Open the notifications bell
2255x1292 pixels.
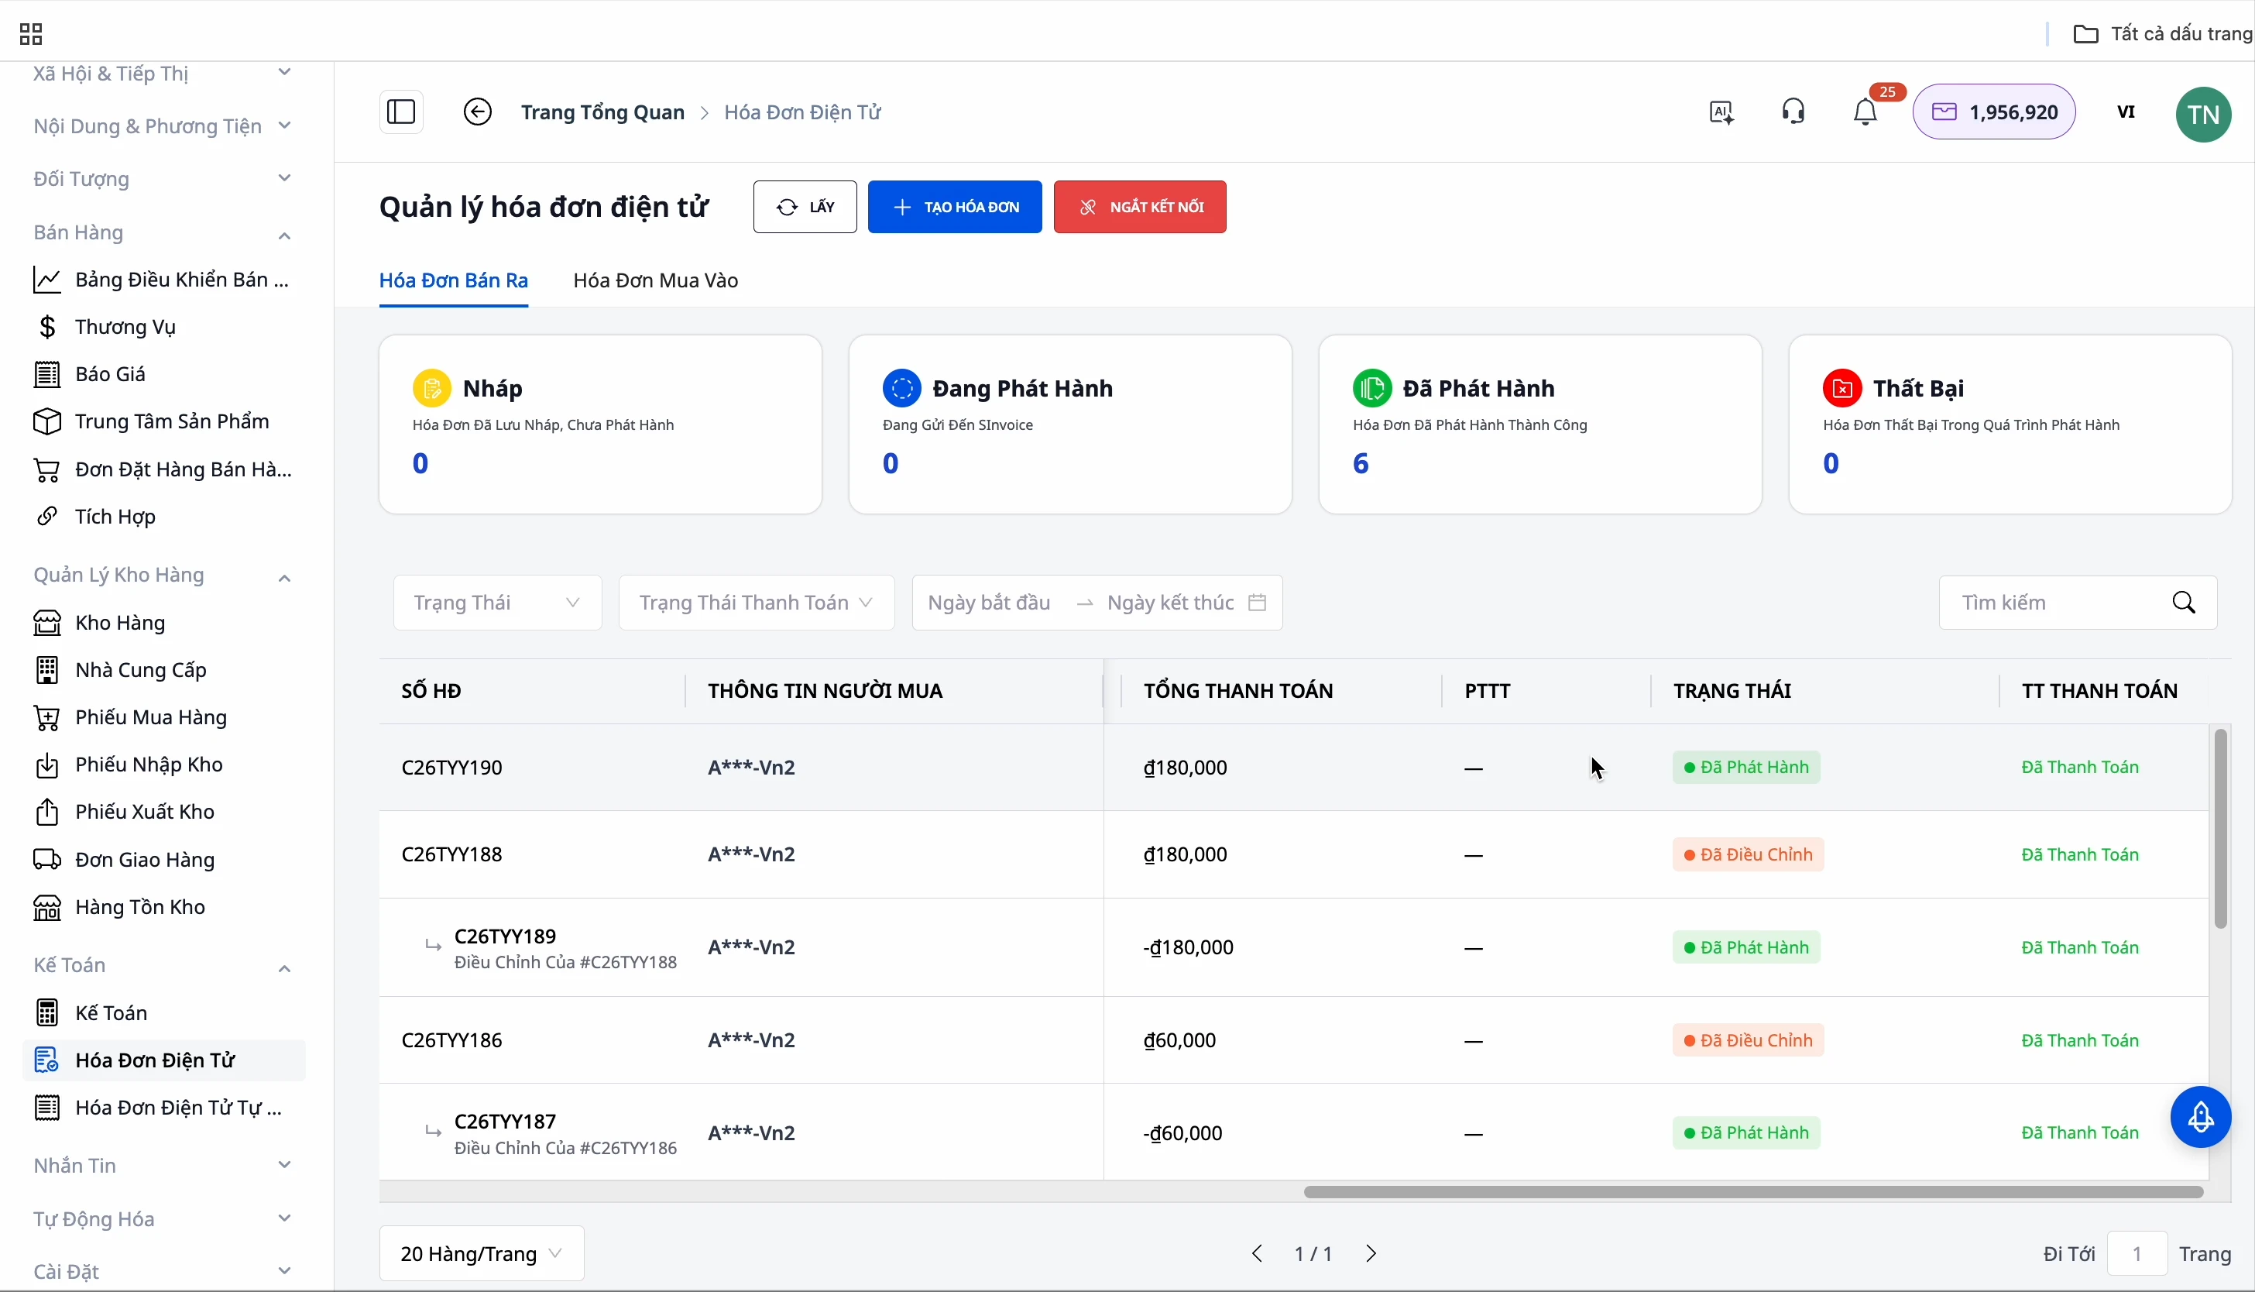tap(1865, 112)
